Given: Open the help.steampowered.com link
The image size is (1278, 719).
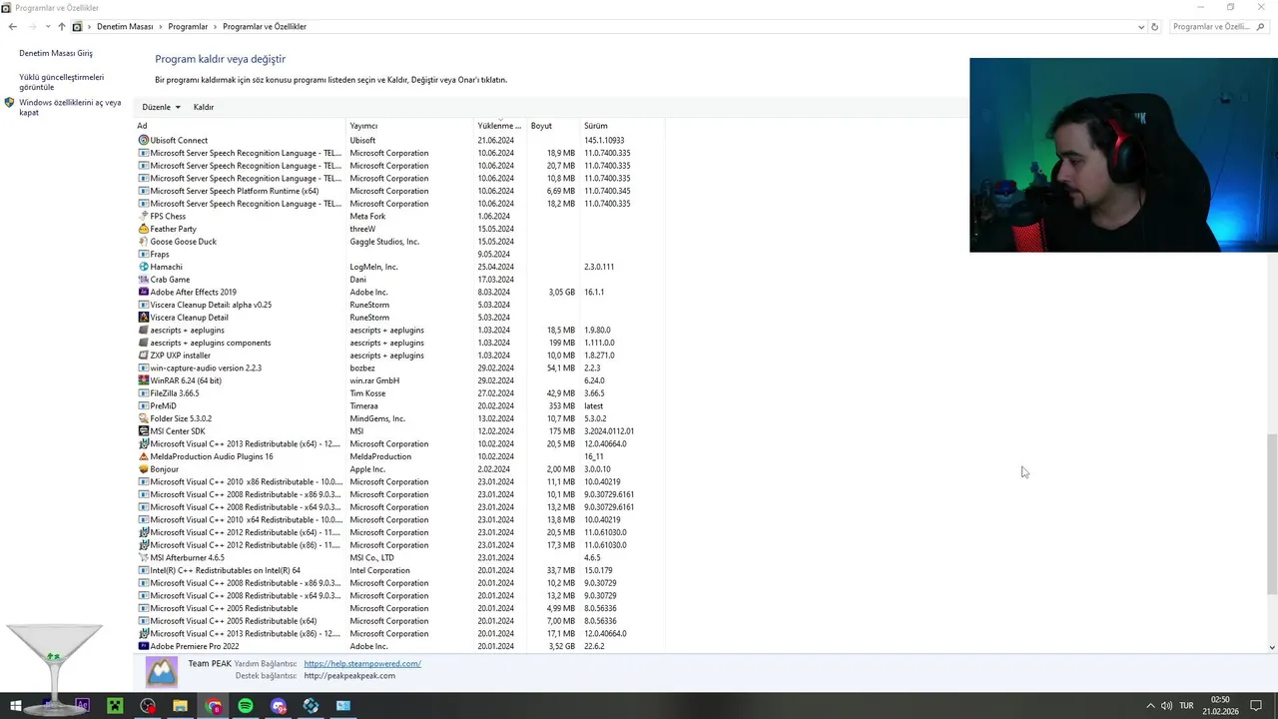Looking at the screenshot, I should [362, 664].
